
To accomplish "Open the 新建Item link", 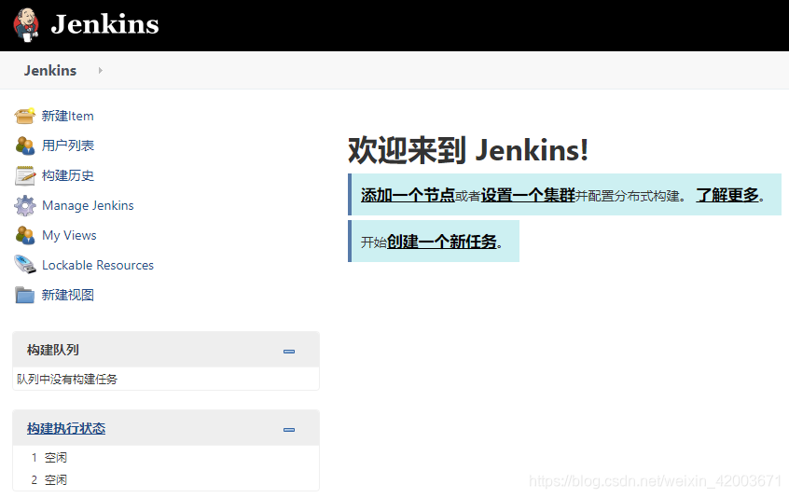I will click(67, 117).
